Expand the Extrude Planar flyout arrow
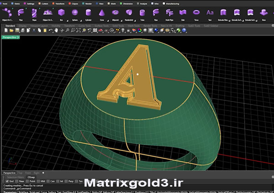This screenshot has height=193, width=274. (229, 21)
